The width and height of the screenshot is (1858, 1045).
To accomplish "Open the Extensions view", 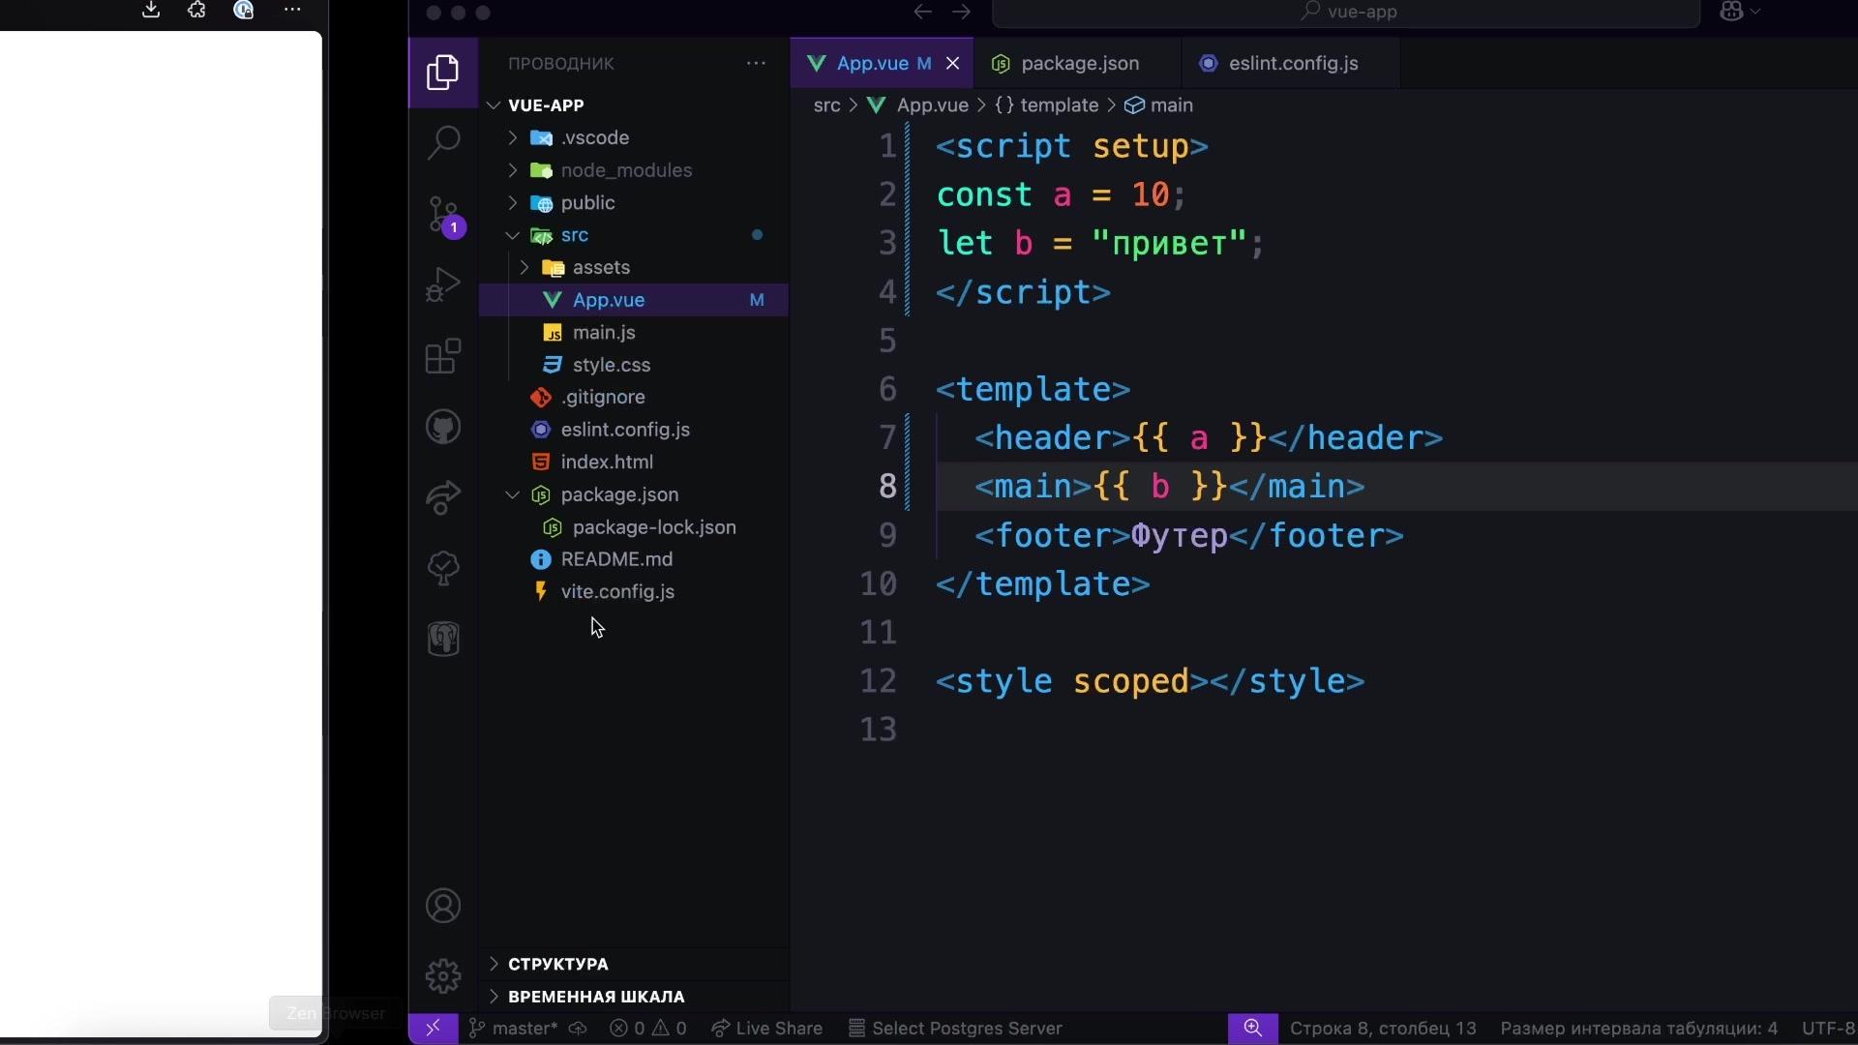I will click(x=443, y=356).
